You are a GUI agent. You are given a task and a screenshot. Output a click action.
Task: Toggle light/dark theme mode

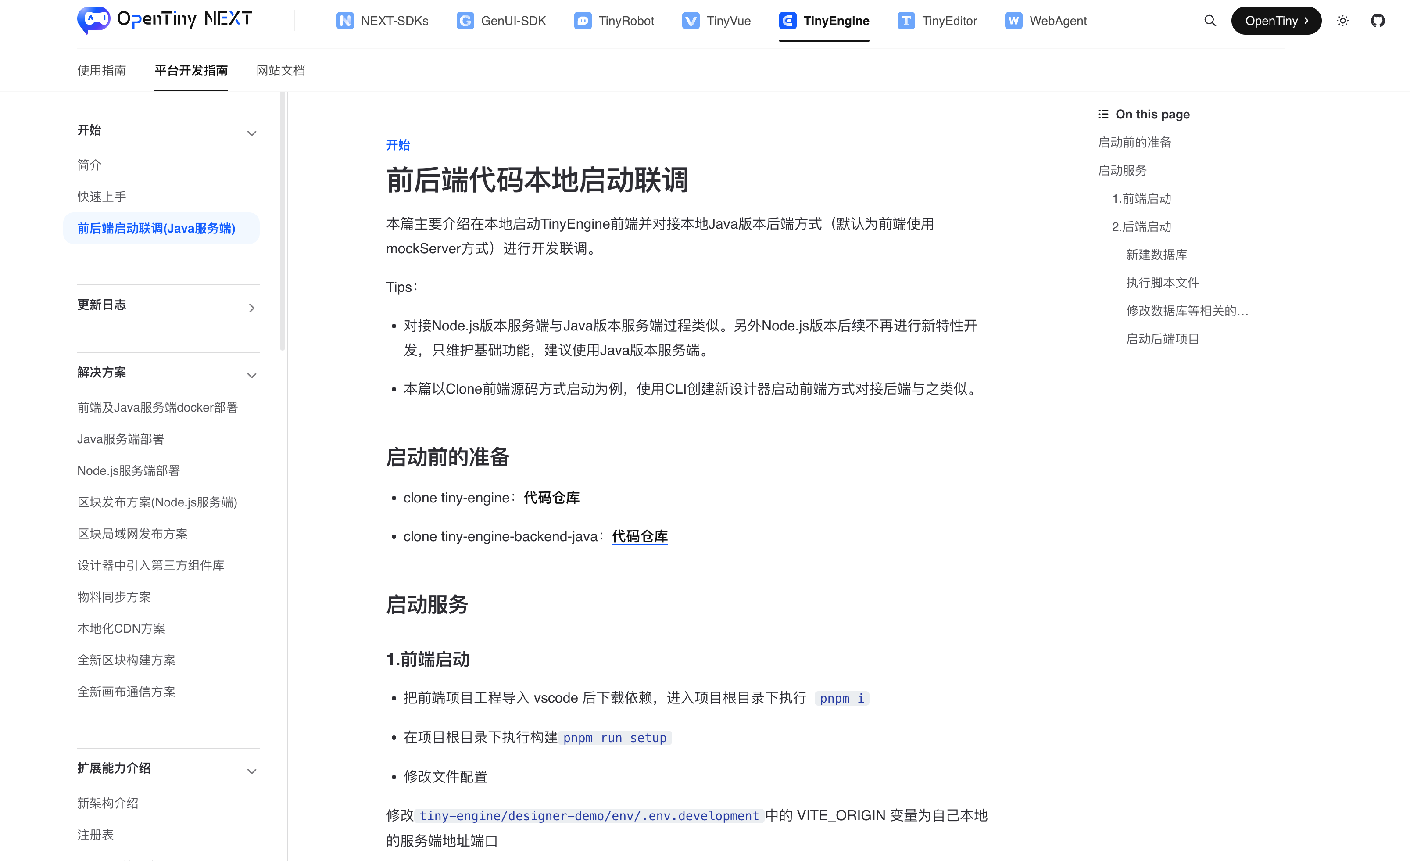pyautogui.click(x=1343, y=21)
